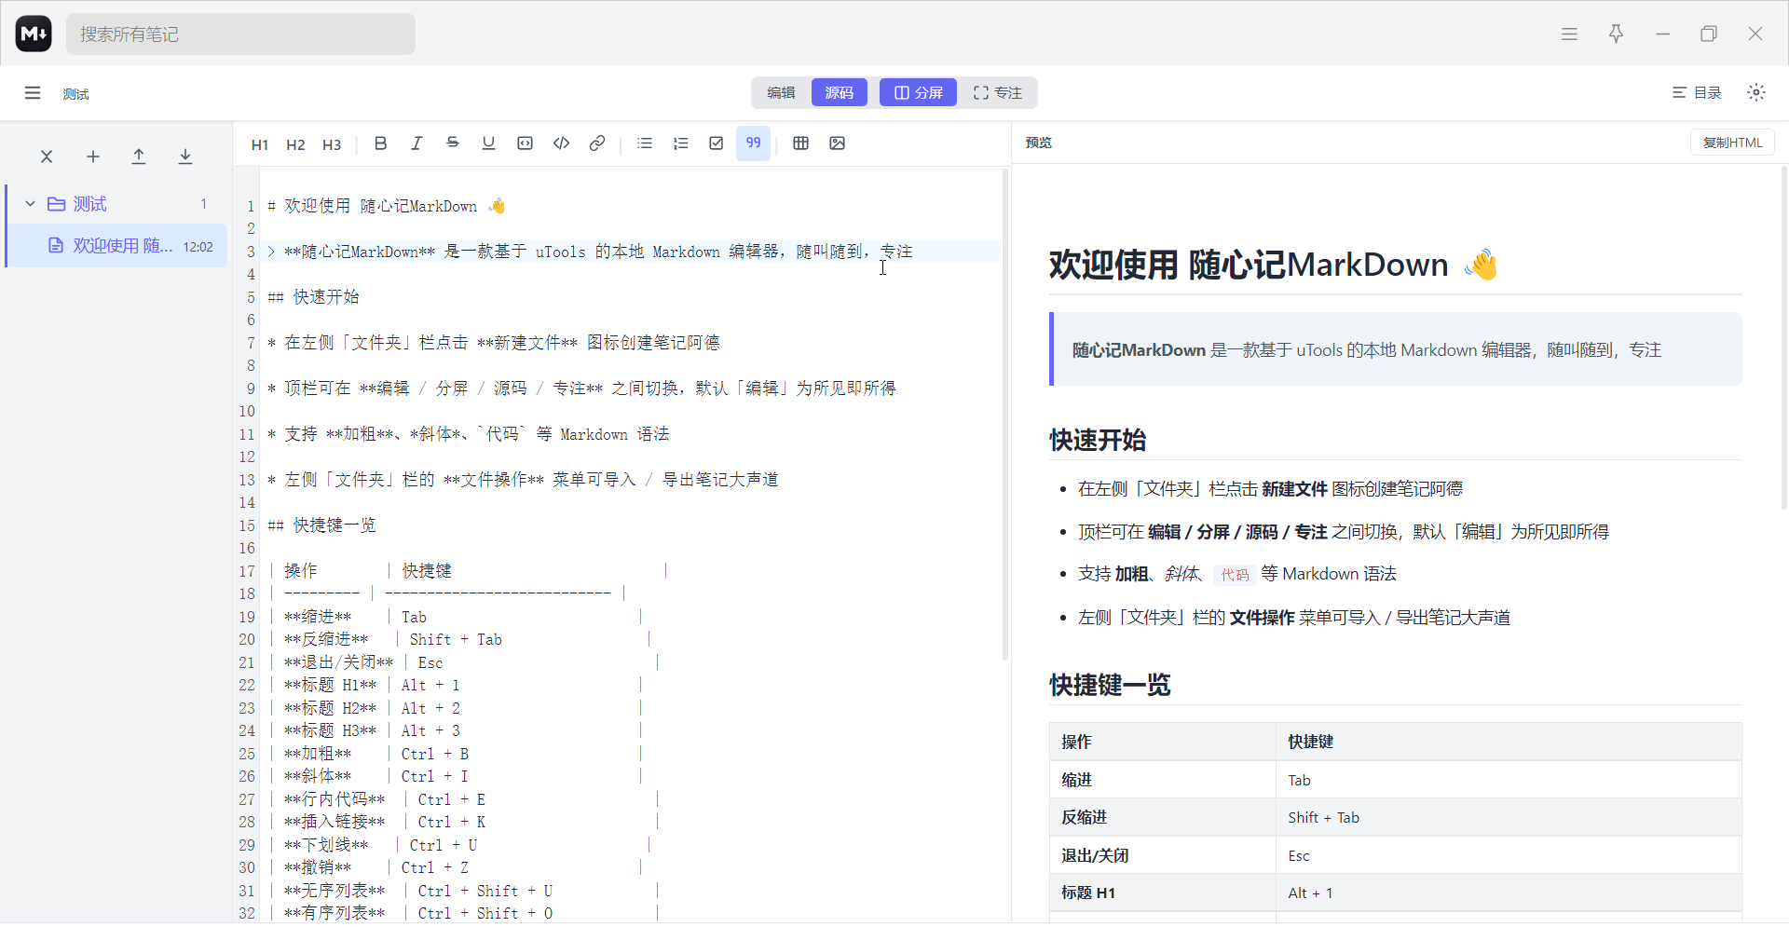Open the 目录 outline panel
Image resolution: width=1789 pixels, height=927 pixels.
[1697, 92]
